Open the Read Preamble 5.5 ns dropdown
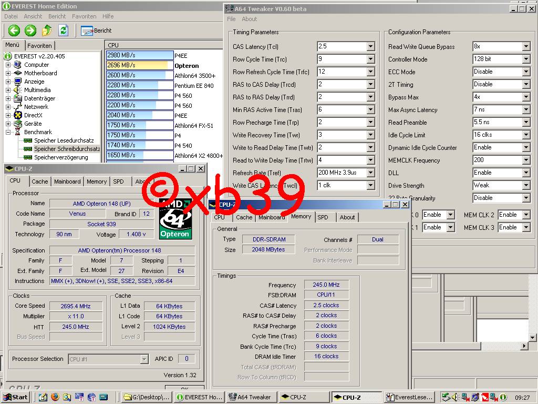Image resolution: width=538 pixels, height=404 pixels. tap(526, 122)
